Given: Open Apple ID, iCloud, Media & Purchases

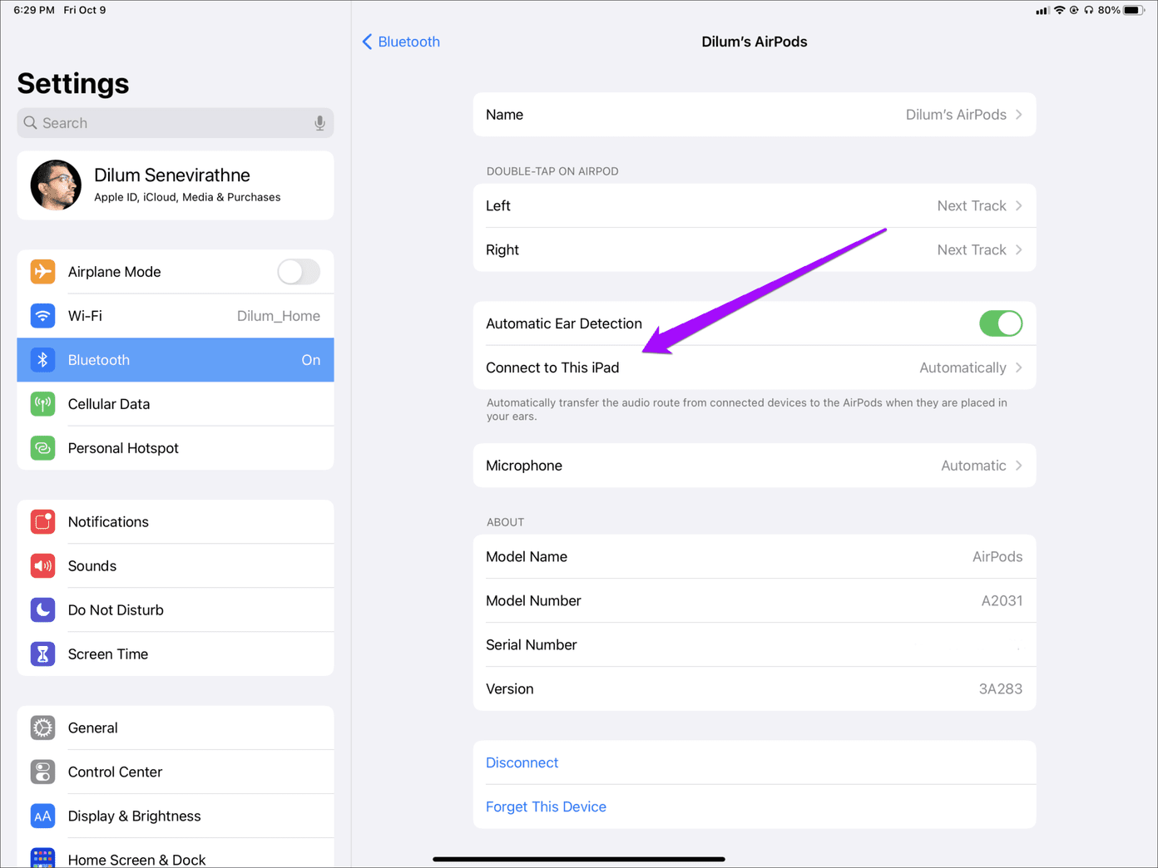Looking at the screenshot, I should (176, 185).
